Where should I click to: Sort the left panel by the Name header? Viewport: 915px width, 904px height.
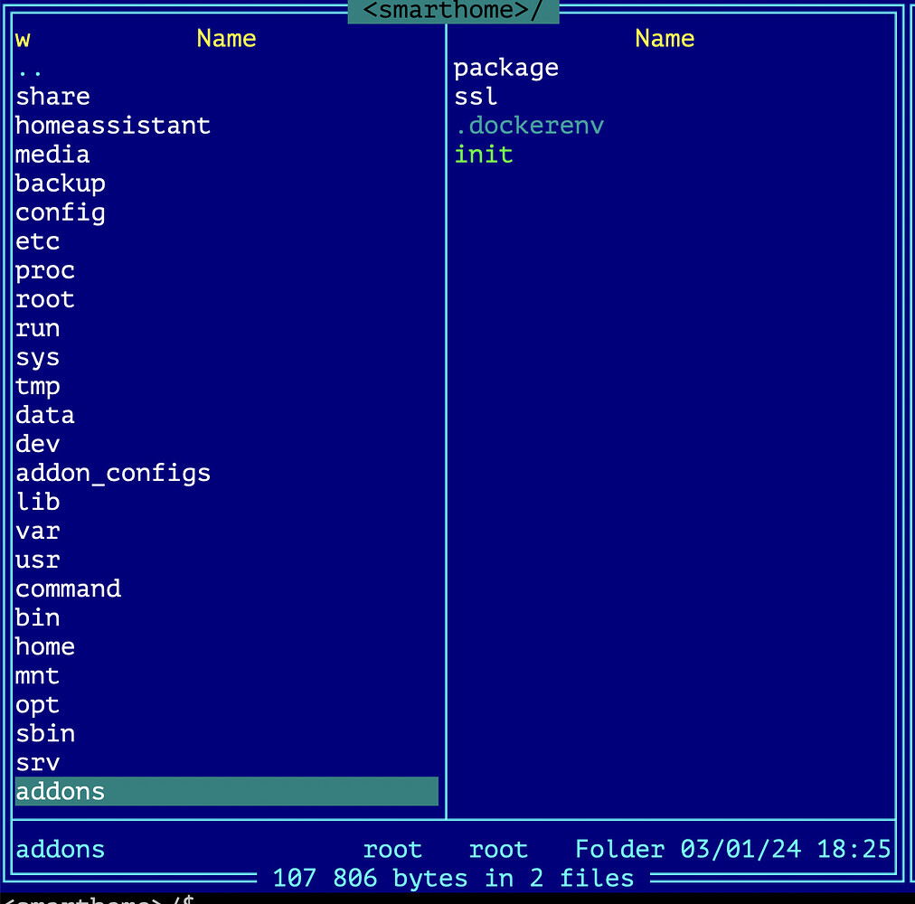tap(225, 38)
